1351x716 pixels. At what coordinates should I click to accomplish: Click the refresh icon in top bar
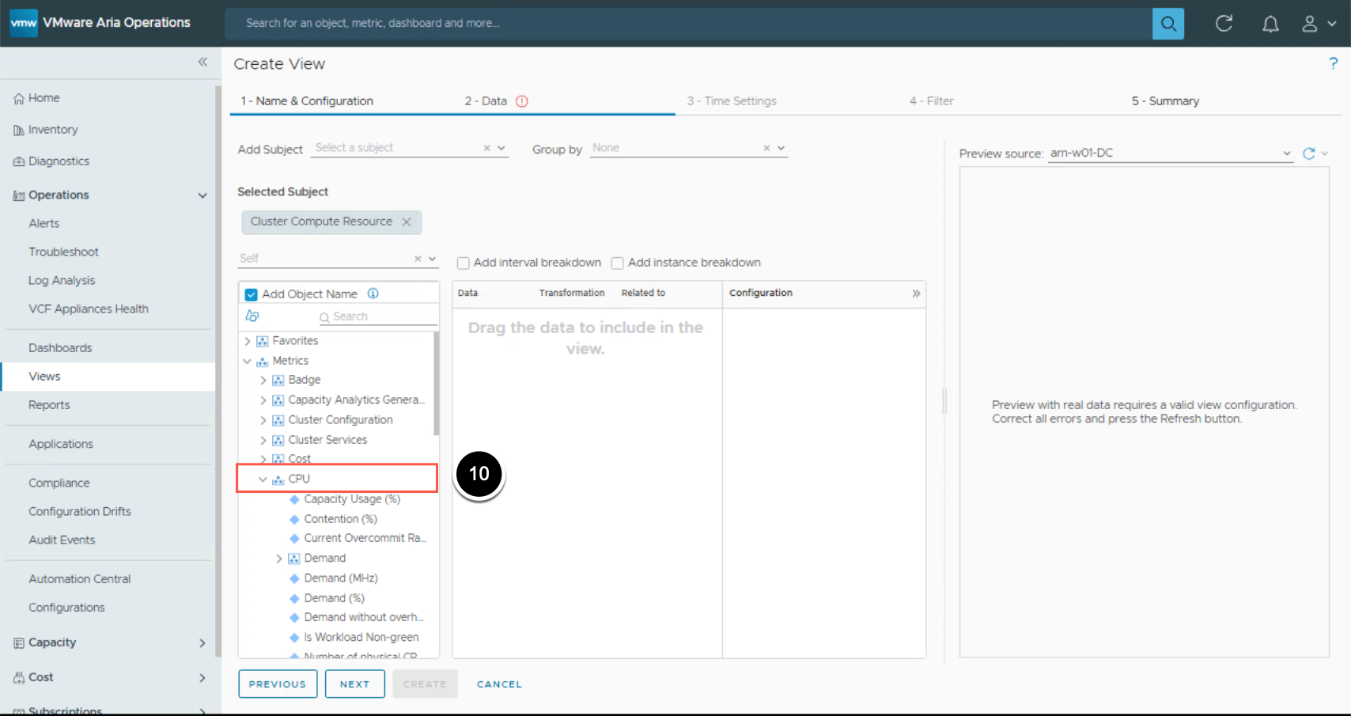(x=1224, y=24)
